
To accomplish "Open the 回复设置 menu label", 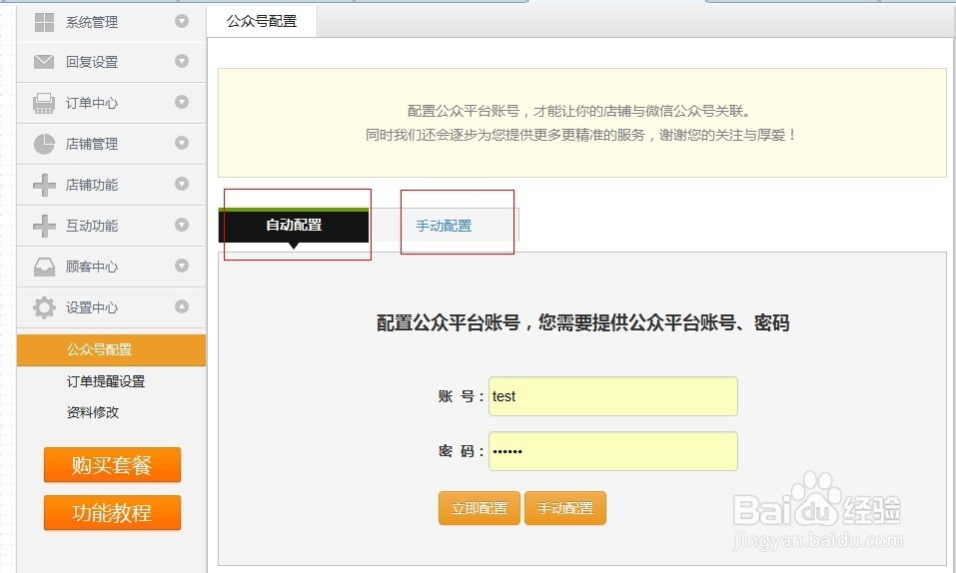I will 92,62.
